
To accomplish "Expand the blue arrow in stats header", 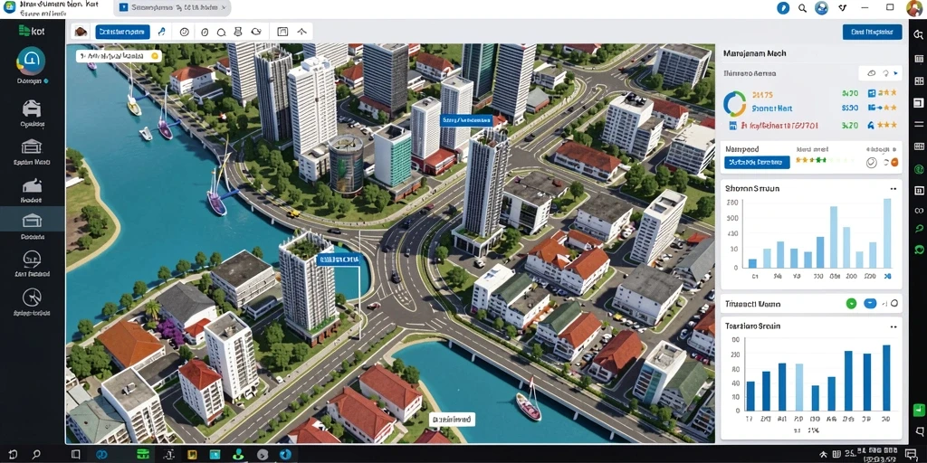I will click(x=895, y=74).
